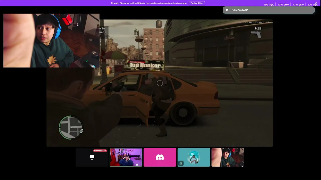This screenshot has height=180, width=321.
Task: Click the Top Hooker taxi roof sign
Action: pos(145,65)
